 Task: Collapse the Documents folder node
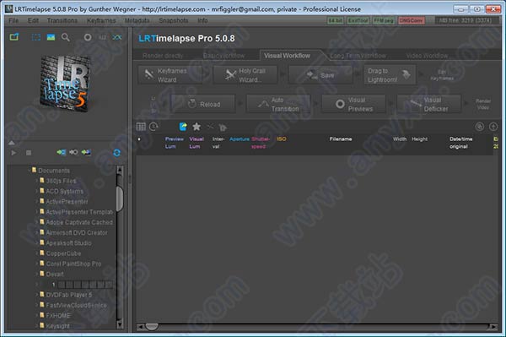click(29, 171)
